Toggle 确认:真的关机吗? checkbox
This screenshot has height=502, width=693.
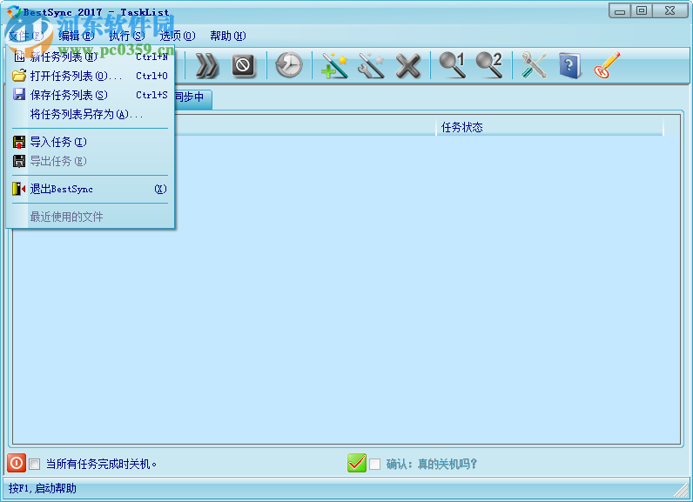(374, 464)
